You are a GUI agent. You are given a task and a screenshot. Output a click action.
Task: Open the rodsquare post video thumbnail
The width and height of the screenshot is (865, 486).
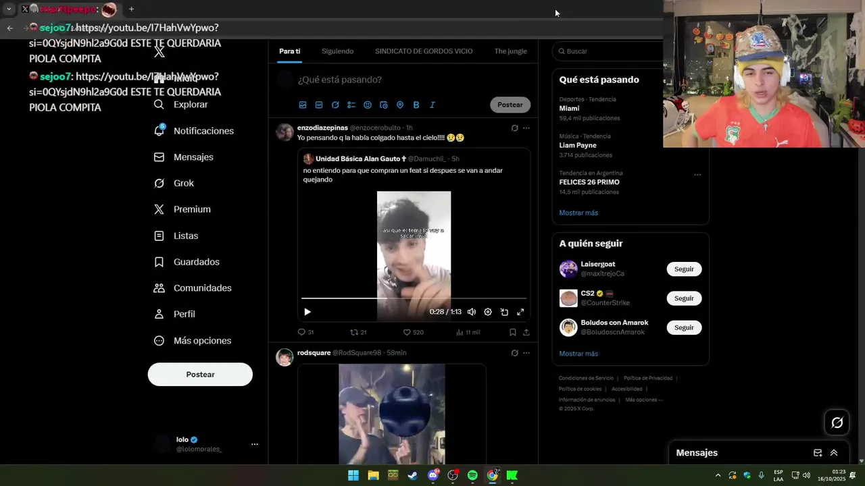coord(392,414)
